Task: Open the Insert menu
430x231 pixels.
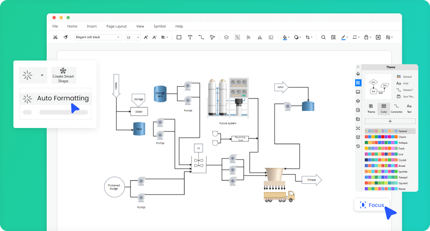Action: coord(92,26)
